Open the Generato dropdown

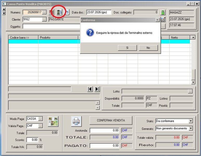(x=191, y=128)
